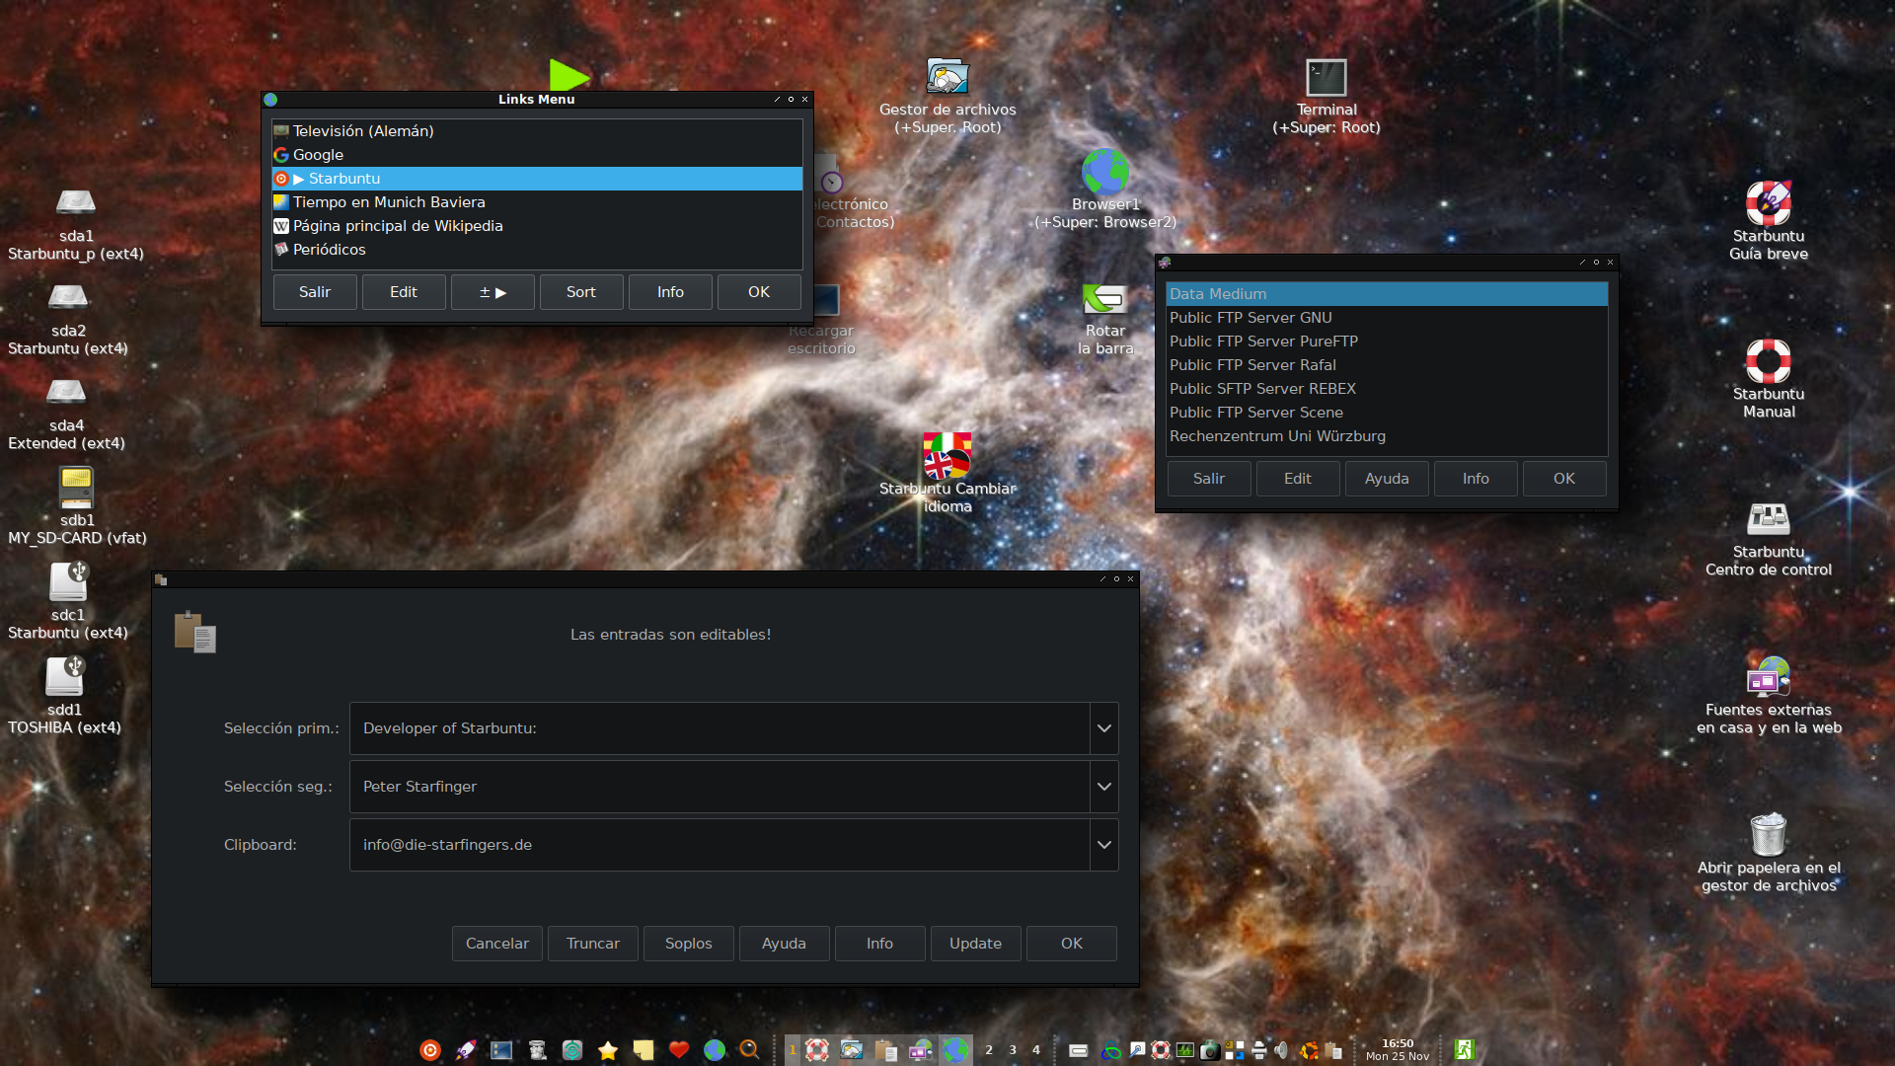Click the Developer of Starbuntu text field
The image size is (1895, 1066).
[720, 728]
